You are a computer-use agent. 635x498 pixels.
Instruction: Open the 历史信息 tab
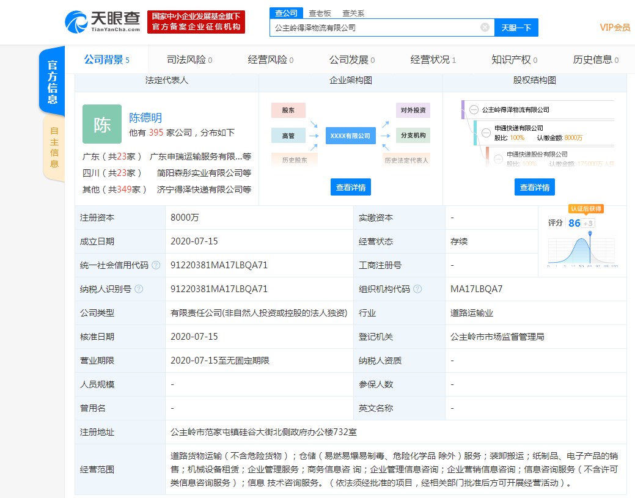coord(596,60)
